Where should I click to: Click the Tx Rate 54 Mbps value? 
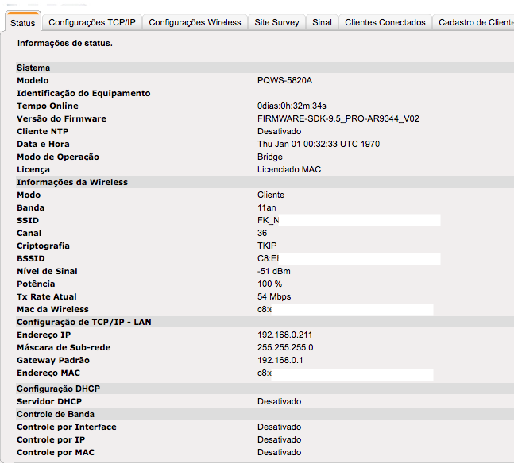click(274, 297)
